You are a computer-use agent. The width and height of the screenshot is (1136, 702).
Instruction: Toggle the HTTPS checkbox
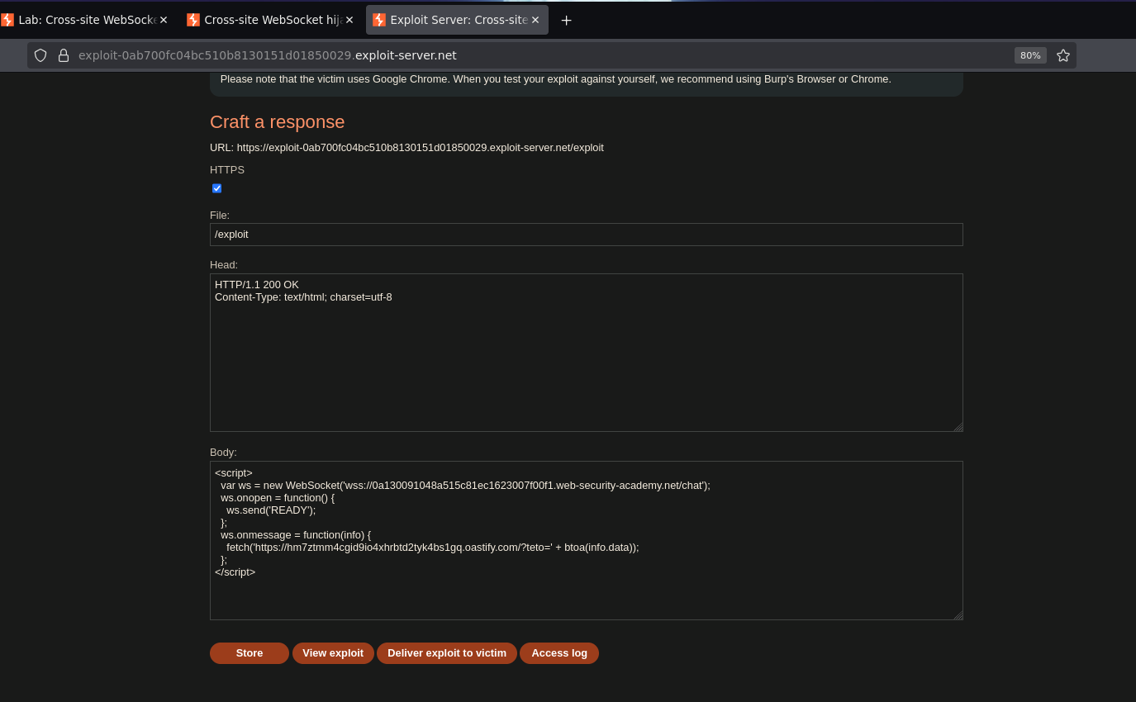216,188
